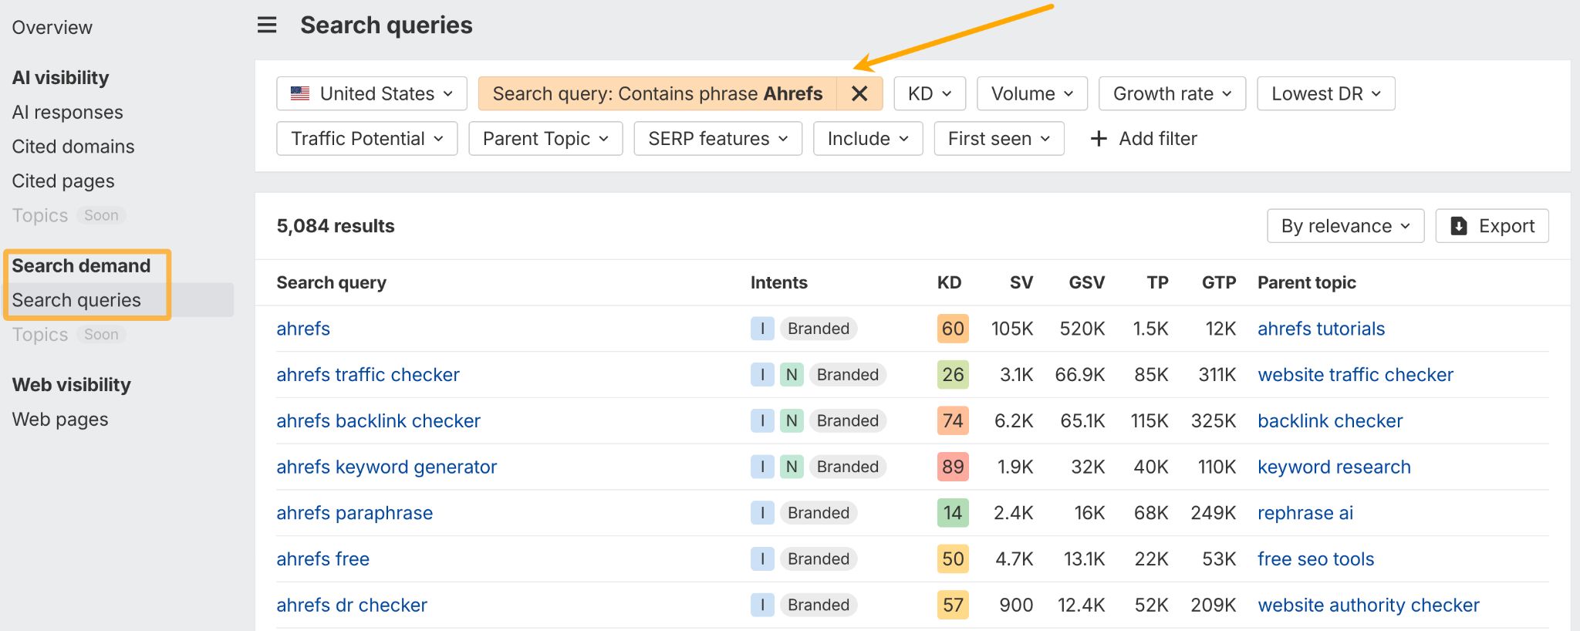Go to AI responses in sidebar
The image size is (1580, 631).
[x=68, y=113]
